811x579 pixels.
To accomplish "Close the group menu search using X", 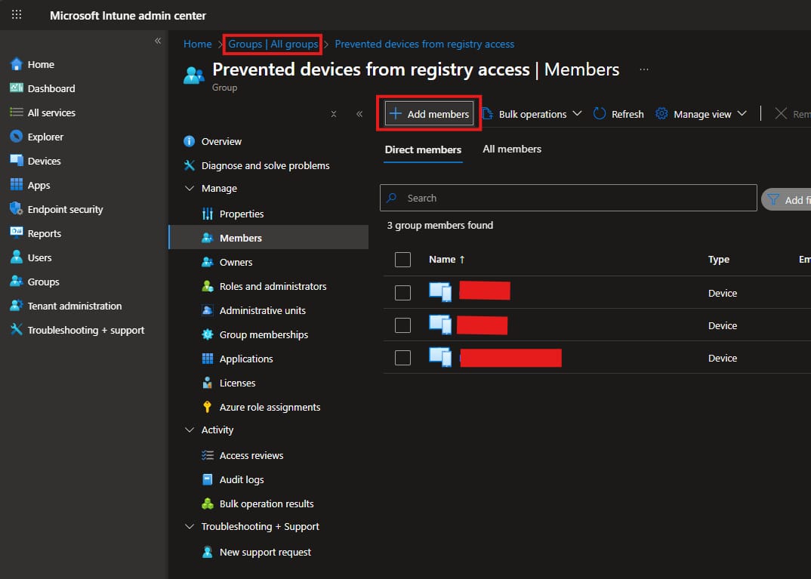I will click(x=334, y=114).
